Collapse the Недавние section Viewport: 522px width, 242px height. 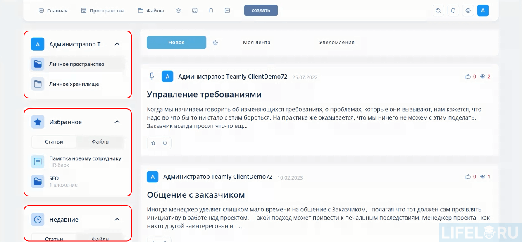tap(117, 219)
